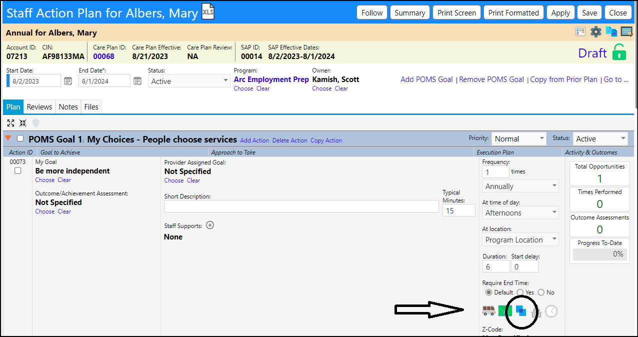Click Clear under Owner
The width and height of the screenshot is (638, 337).
341,88
